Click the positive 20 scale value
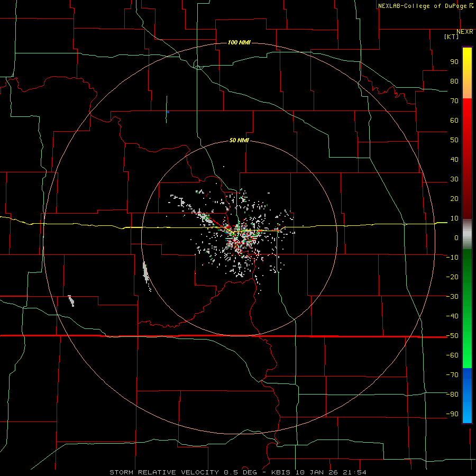This screenshot has width=476, height=476. (454, 199)
